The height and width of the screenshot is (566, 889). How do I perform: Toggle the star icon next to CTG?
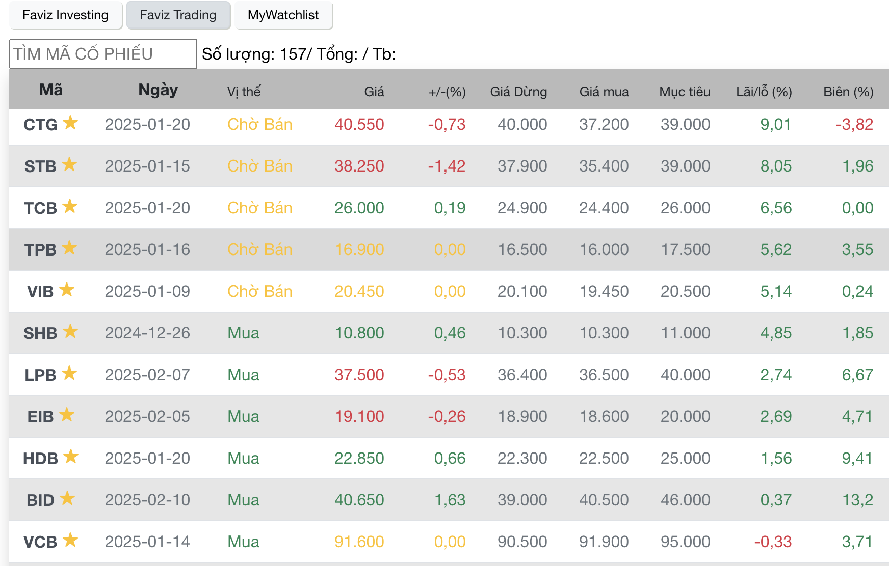click(x=70, y=123)
